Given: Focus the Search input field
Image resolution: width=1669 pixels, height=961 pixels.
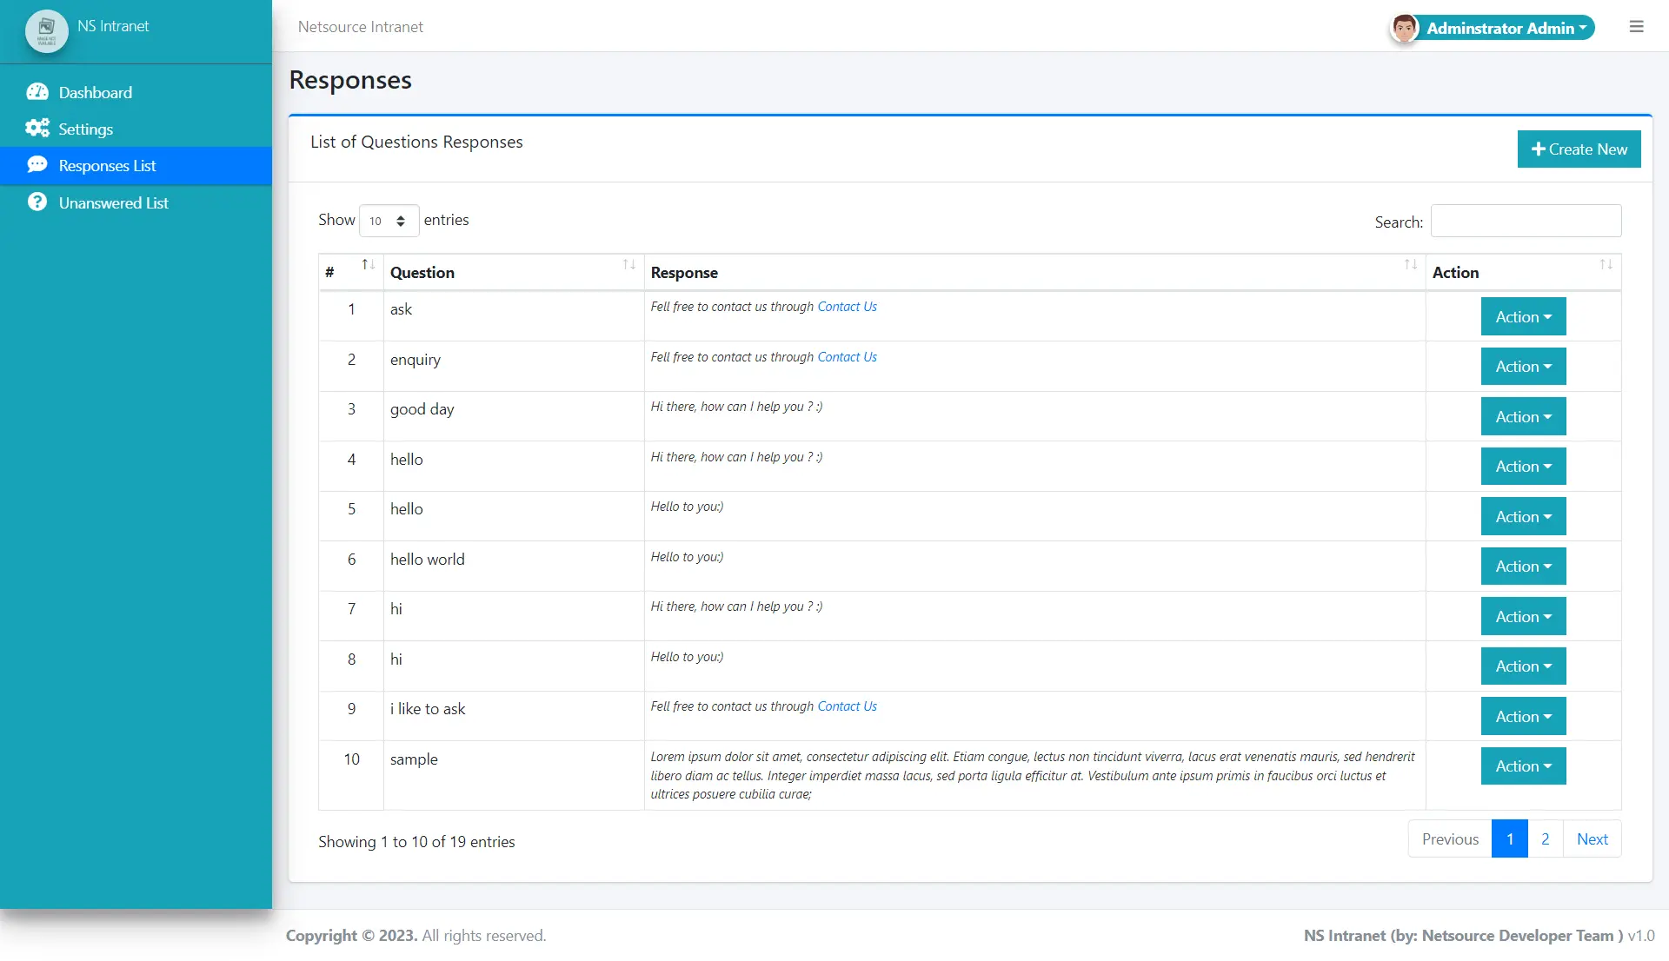Looking at the screenshot, I should pyautogui.click(x=1526, y=222).
